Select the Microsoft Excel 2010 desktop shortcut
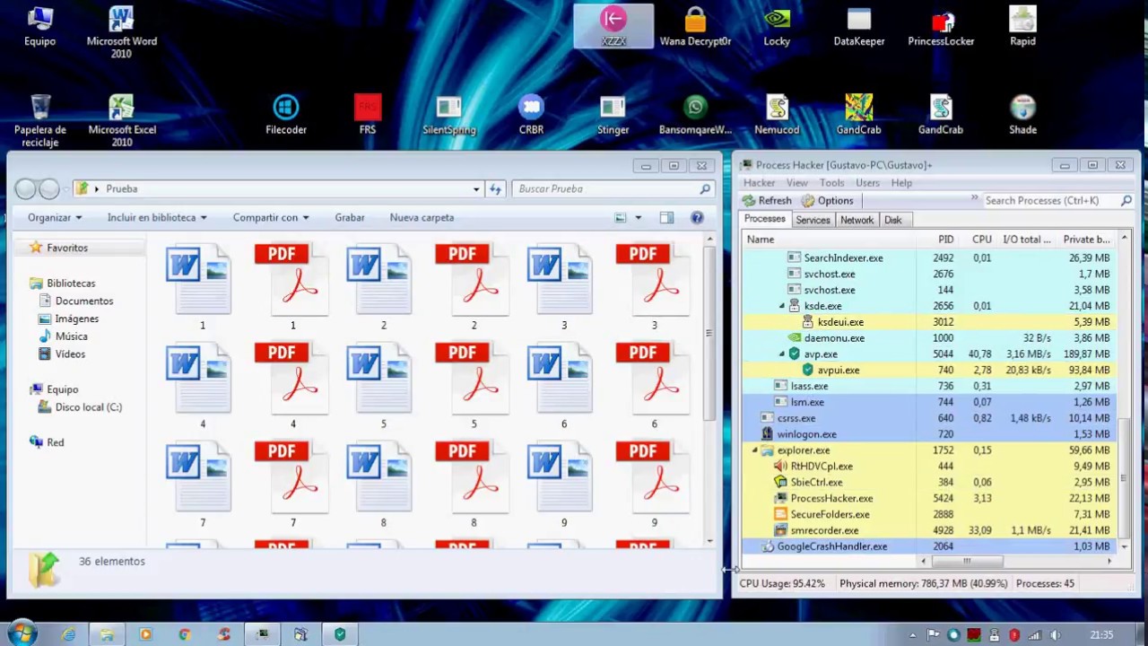This screenshot has width=1148, height=646. point(122,121)
